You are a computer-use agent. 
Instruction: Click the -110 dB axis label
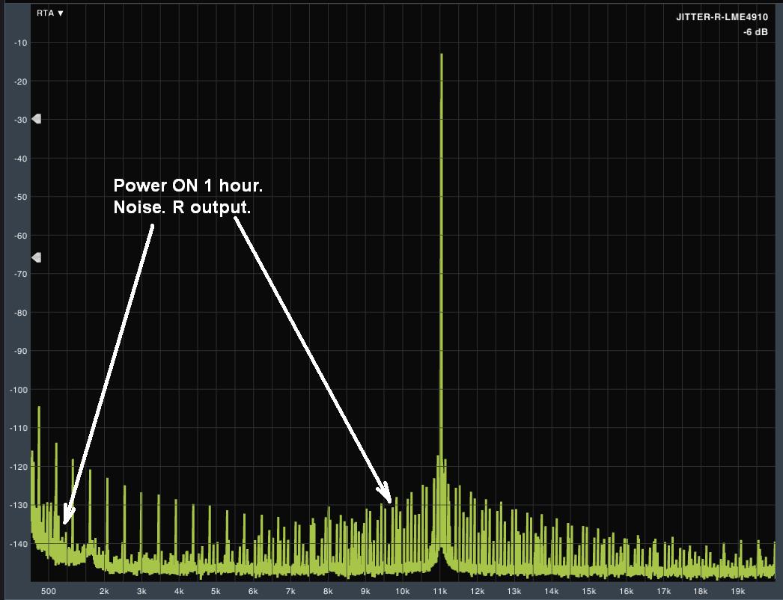19,428
